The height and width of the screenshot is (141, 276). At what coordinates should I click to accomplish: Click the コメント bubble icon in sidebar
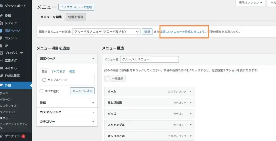pyautogui.click(x=1, y=38)
